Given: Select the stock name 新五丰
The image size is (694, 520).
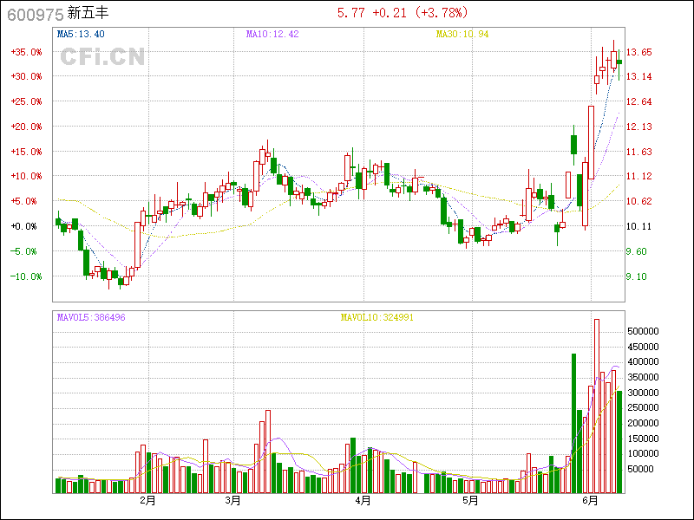Looking at the screenshot, I should pyautogui.click(x=88, y=14).
